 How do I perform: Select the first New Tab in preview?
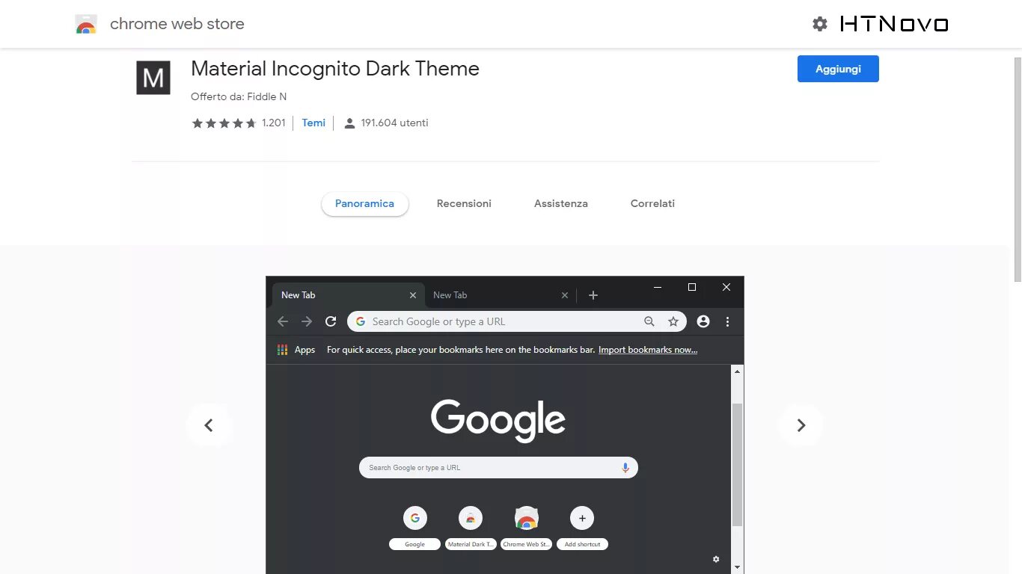point(348,295)
